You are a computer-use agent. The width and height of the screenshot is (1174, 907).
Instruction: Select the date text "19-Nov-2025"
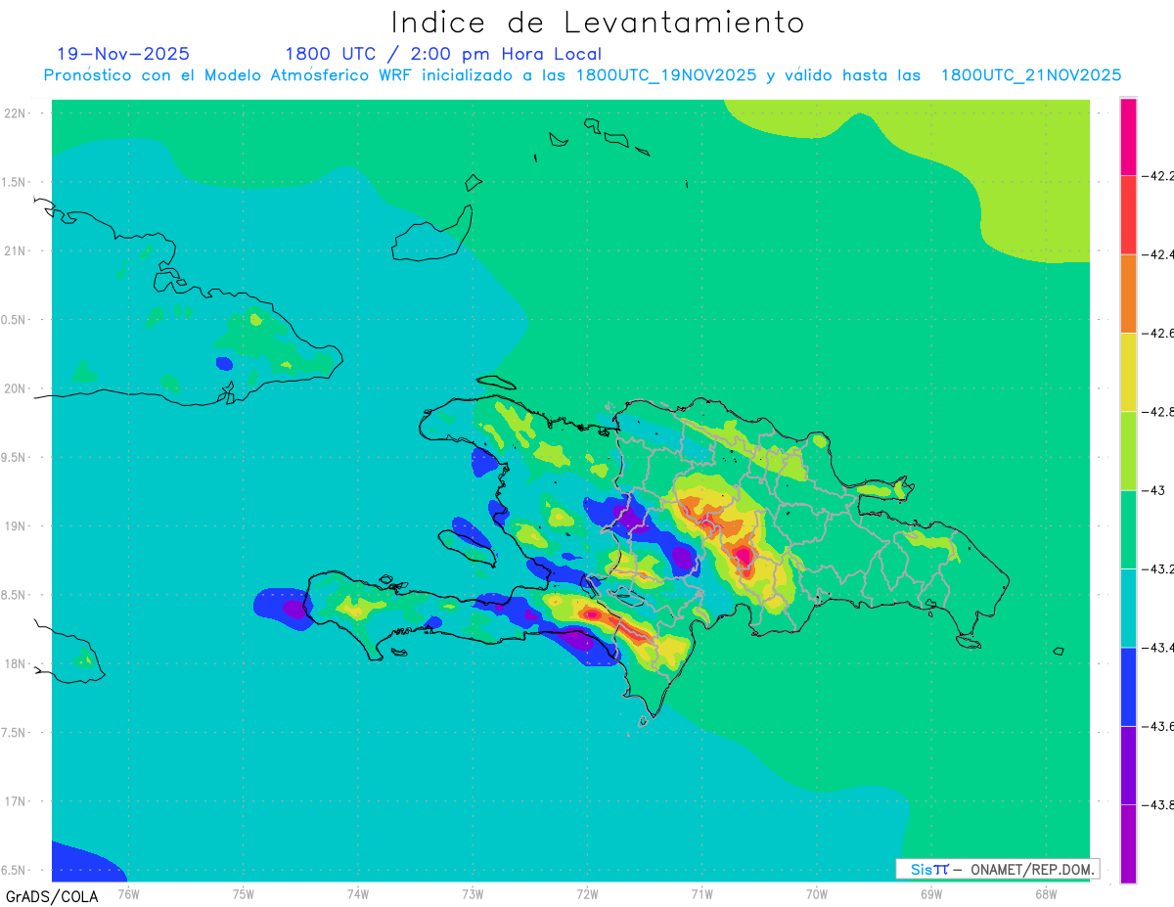point(123,54)
